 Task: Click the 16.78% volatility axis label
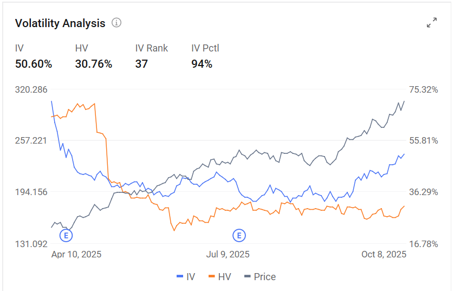click(423, 244)
